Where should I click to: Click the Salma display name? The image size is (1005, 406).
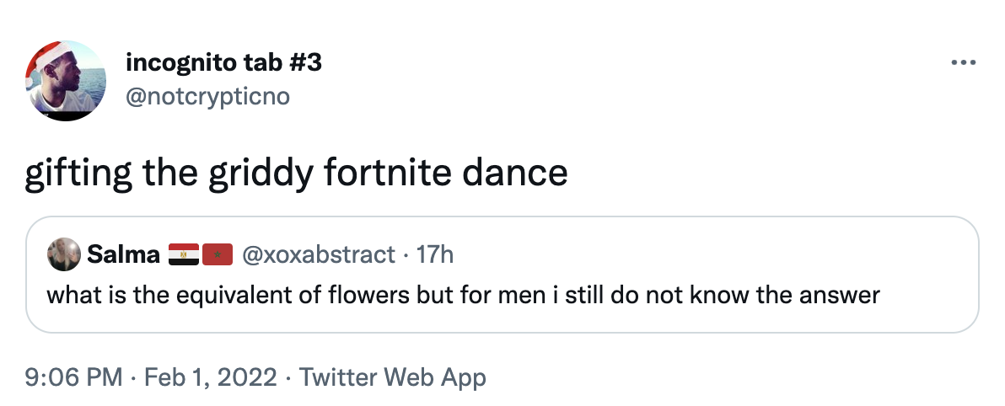pyautogui.click(x=123, y=254)
